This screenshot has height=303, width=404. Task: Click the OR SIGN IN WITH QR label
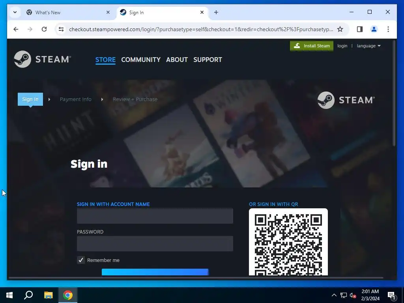click(x=273, y=204)
